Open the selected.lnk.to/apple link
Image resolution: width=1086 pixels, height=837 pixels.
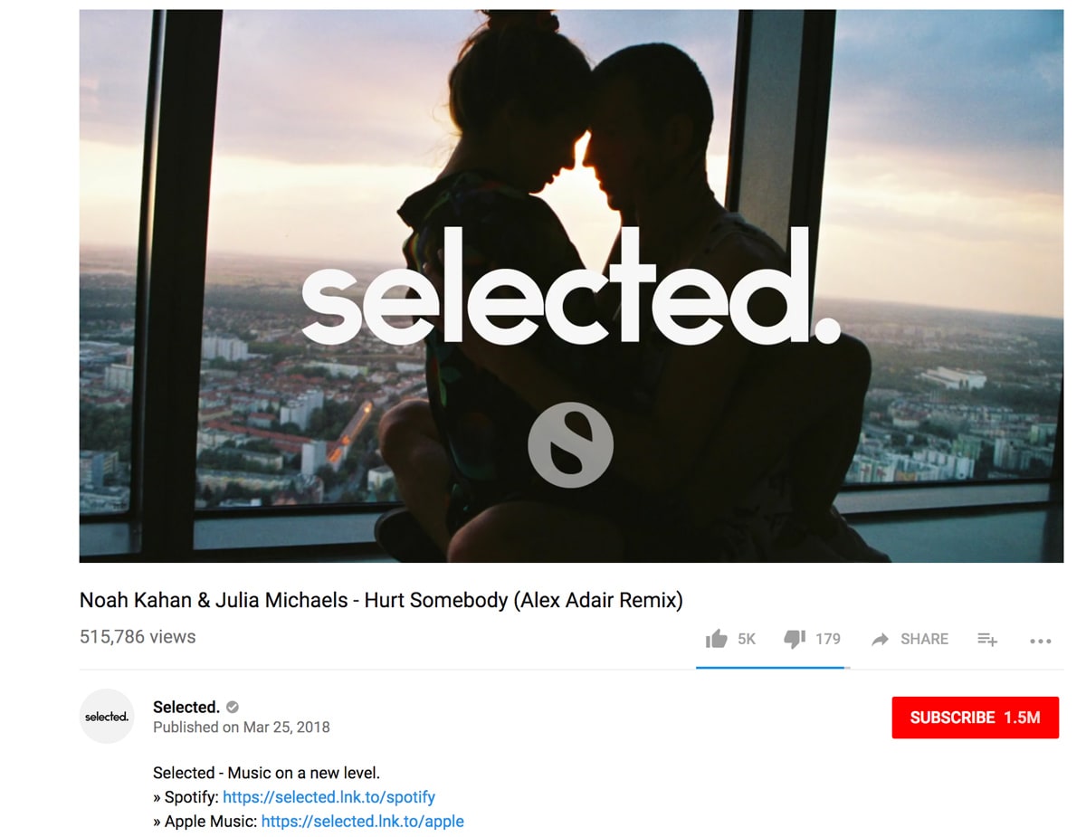[x=362, y=822]
